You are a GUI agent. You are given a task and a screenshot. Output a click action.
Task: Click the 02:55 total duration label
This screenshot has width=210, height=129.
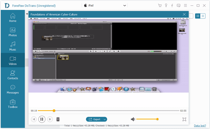pyautogui.click(x=183, y=111)
